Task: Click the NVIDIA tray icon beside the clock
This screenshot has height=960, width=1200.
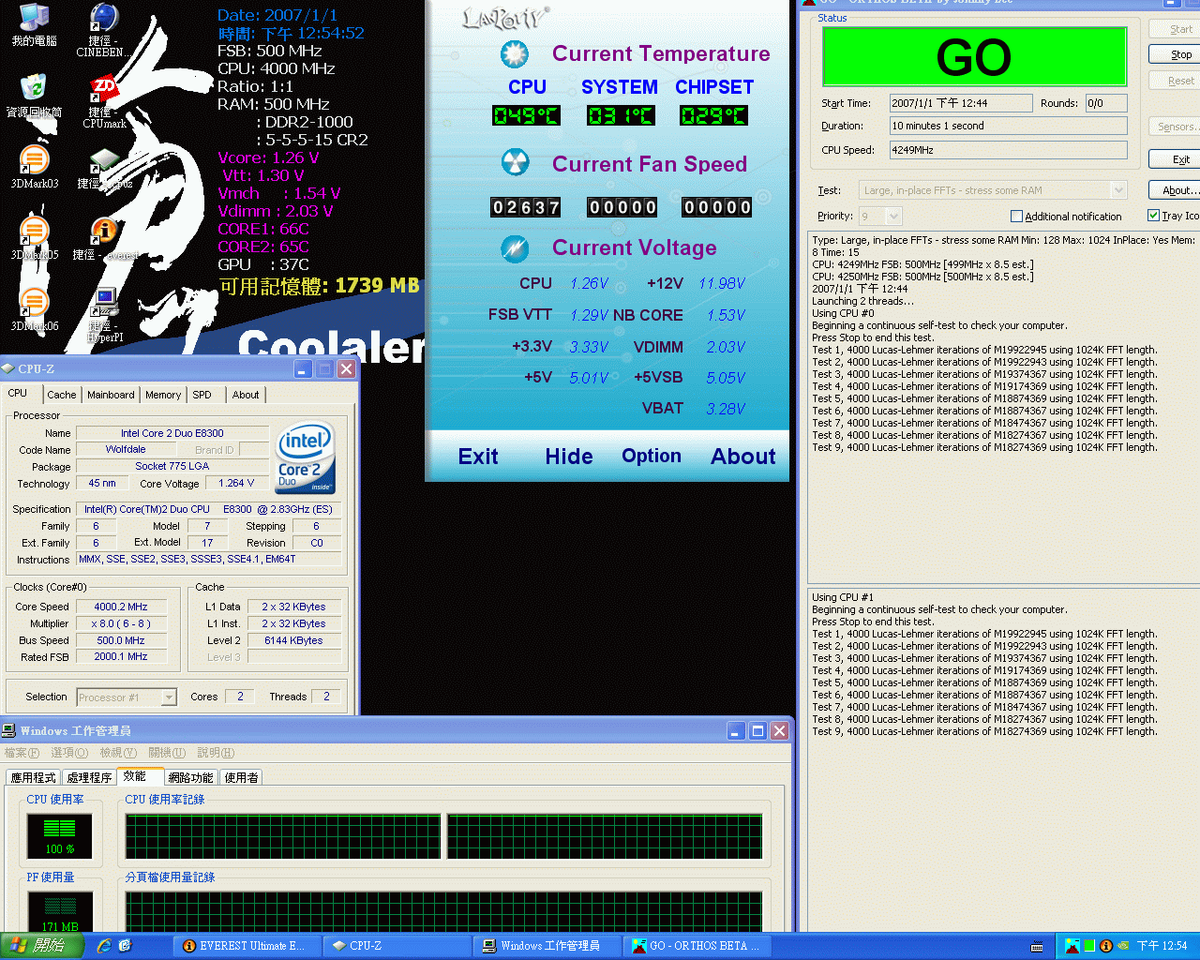Action: coord(1122,946)
